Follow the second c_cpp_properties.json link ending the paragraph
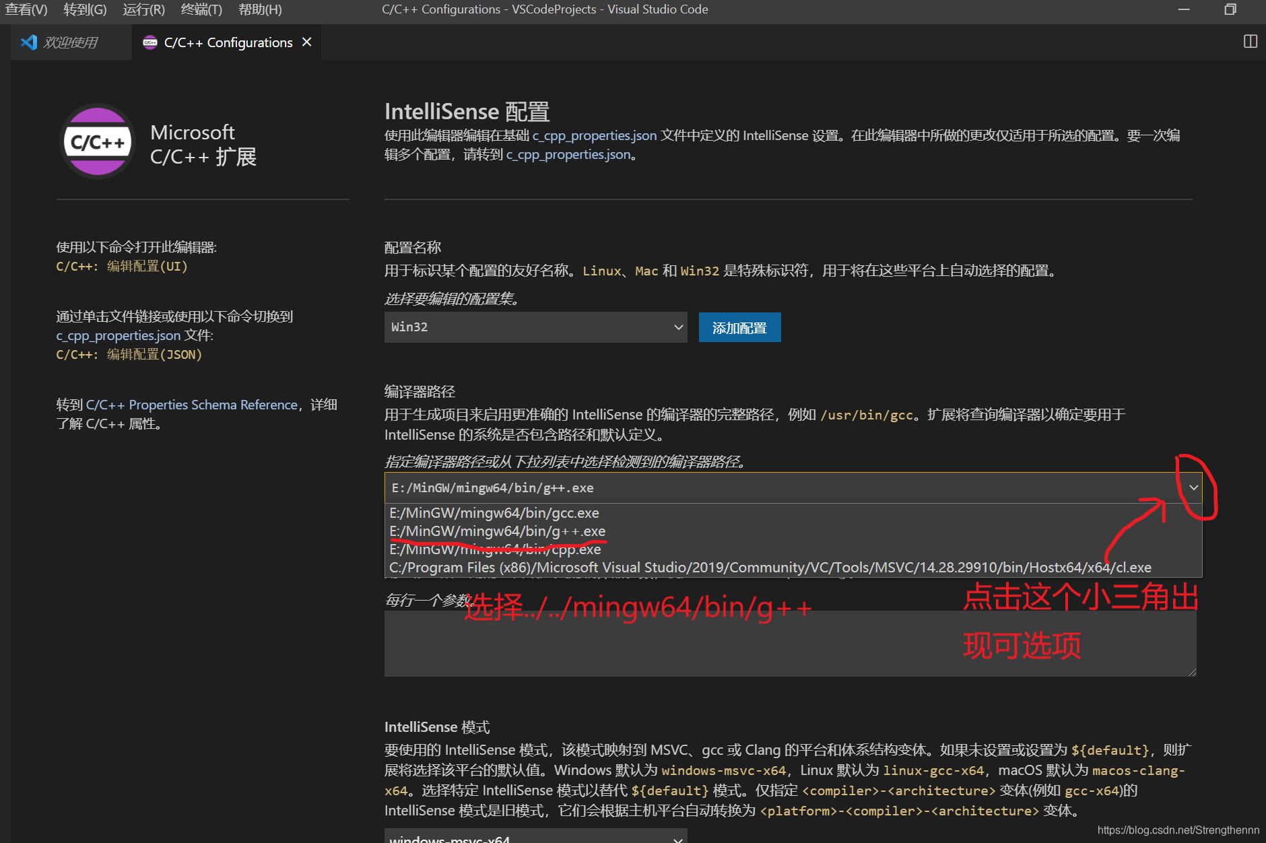 [568, 154]
